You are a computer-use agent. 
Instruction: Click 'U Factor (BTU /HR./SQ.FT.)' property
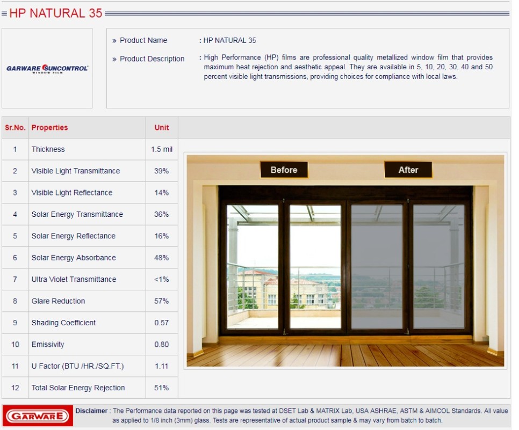click(x=77, y=366)
